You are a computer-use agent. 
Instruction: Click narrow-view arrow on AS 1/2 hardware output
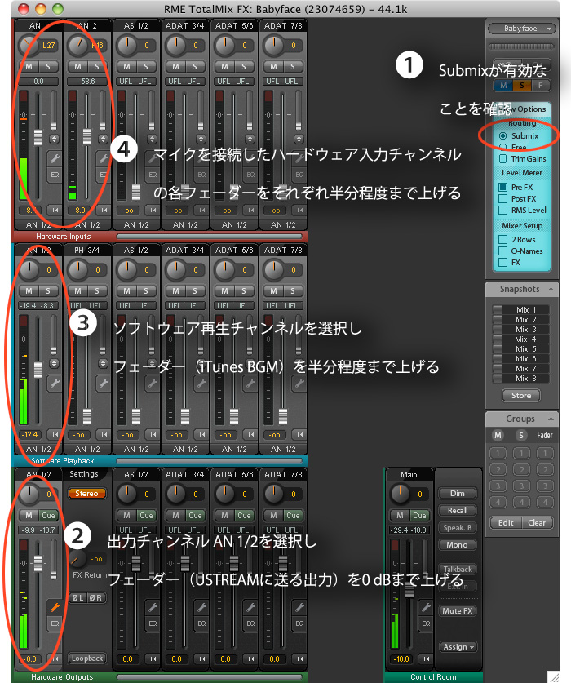[153, 659]
